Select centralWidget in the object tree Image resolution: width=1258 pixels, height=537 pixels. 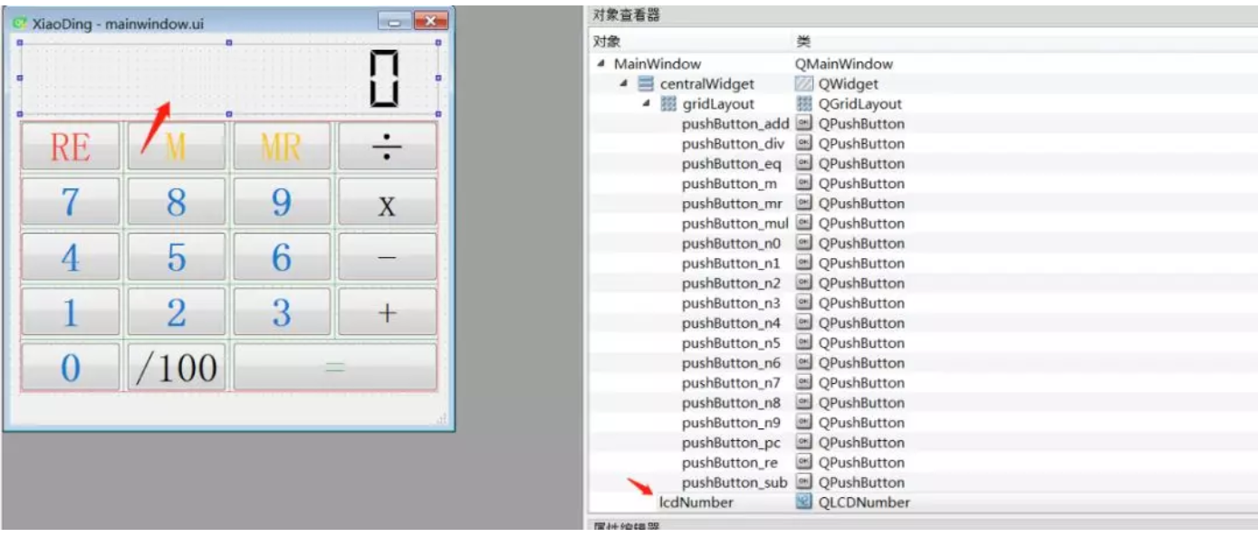pyautogui.click(x=706, y=83)
